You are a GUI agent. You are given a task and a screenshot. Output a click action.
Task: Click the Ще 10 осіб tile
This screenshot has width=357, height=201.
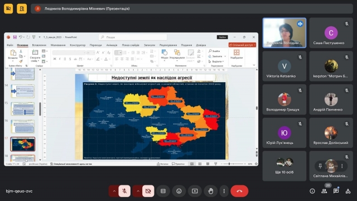[284, 166]
